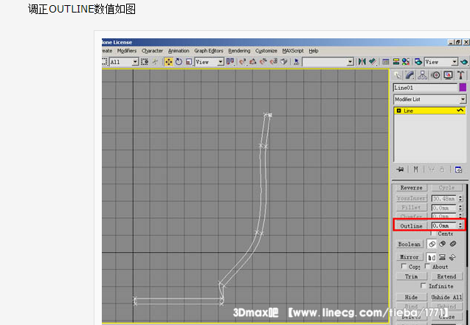Toggle the angle snap icon
This screenshot has width=470, height=325.
(x=252, y=62)
